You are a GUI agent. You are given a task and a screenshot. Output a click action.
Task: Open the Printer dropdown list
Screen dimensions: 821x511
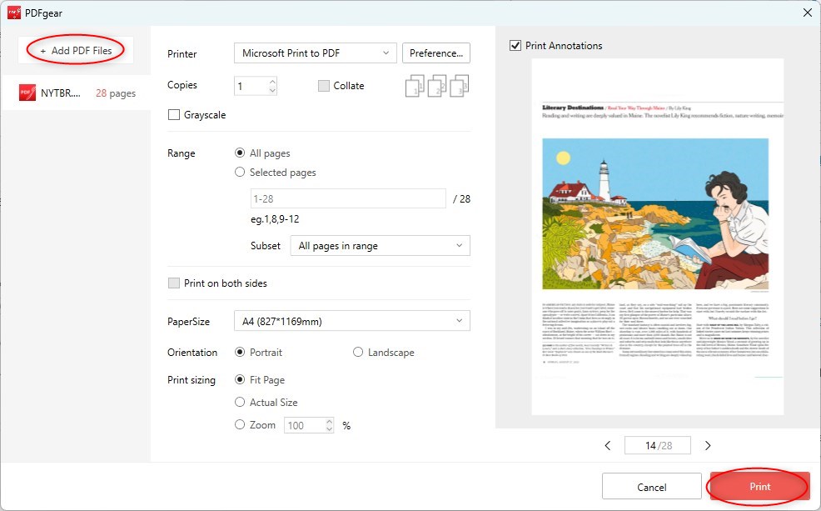315,53
